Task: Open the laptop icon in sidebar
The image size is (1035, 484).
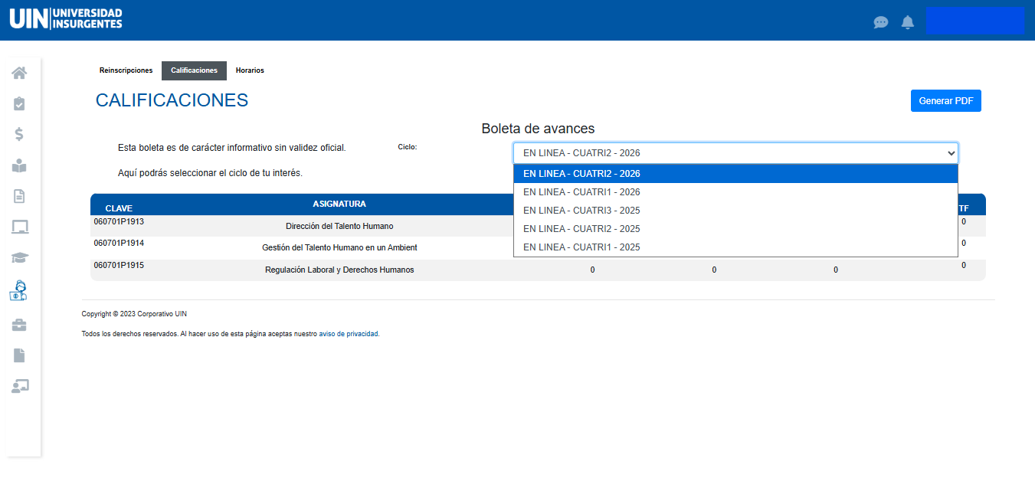Action: click(19, 227)
